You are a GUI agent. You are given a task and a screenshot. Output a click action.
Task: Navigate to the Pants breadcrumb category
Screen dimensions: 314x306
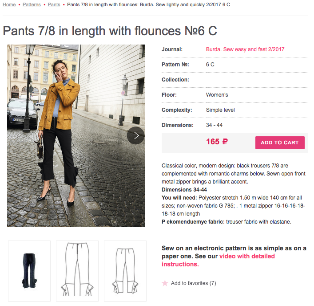tap(54, 4)
